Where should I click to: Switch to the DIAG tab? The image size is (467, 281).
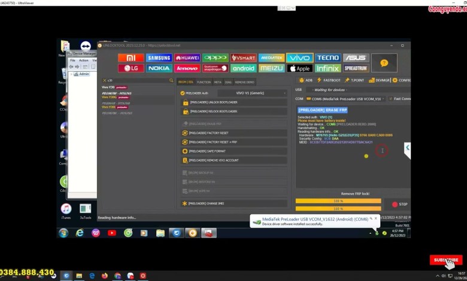click(228, 82)
